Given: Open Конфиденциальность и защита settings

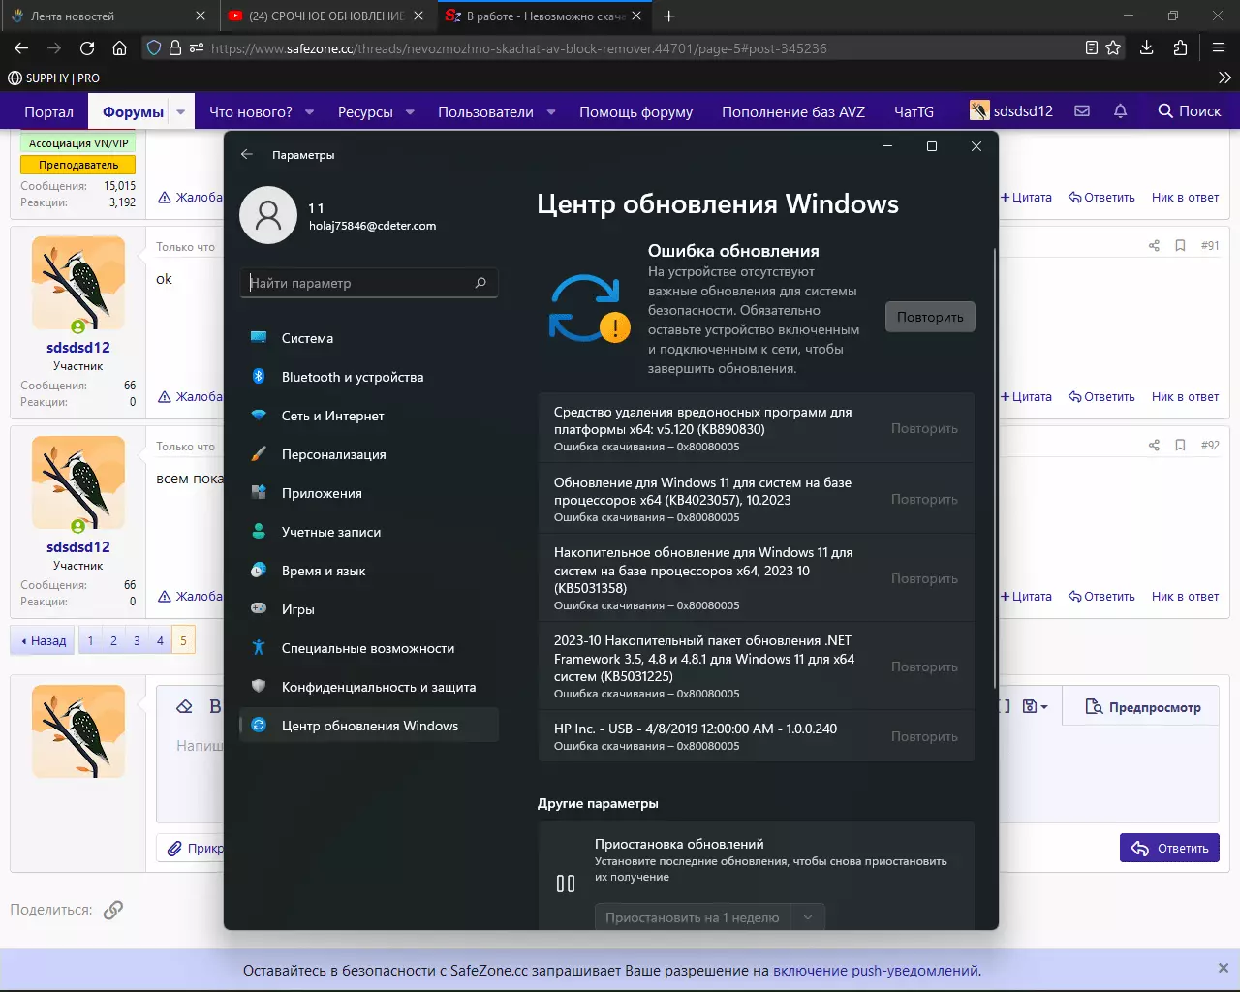Looking at the screenshot, I should click(368, 687).
